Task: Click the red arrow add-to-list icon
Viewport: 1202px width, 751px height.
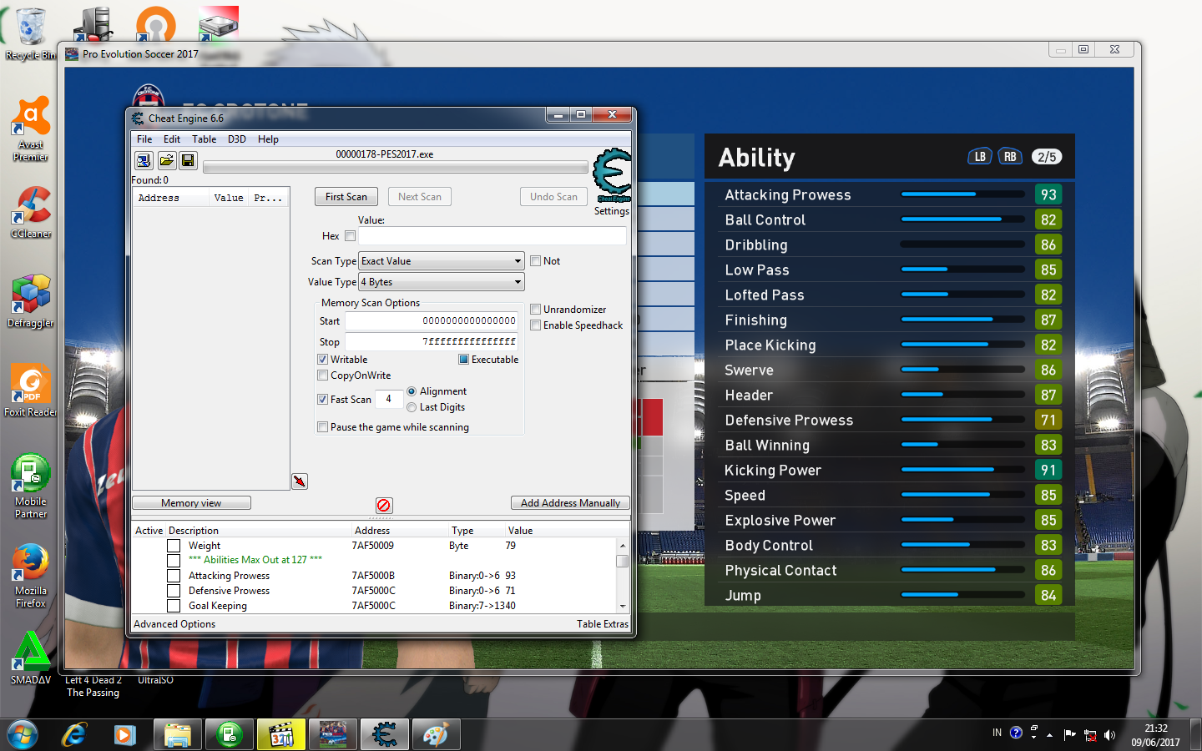Action: (300, 481)
